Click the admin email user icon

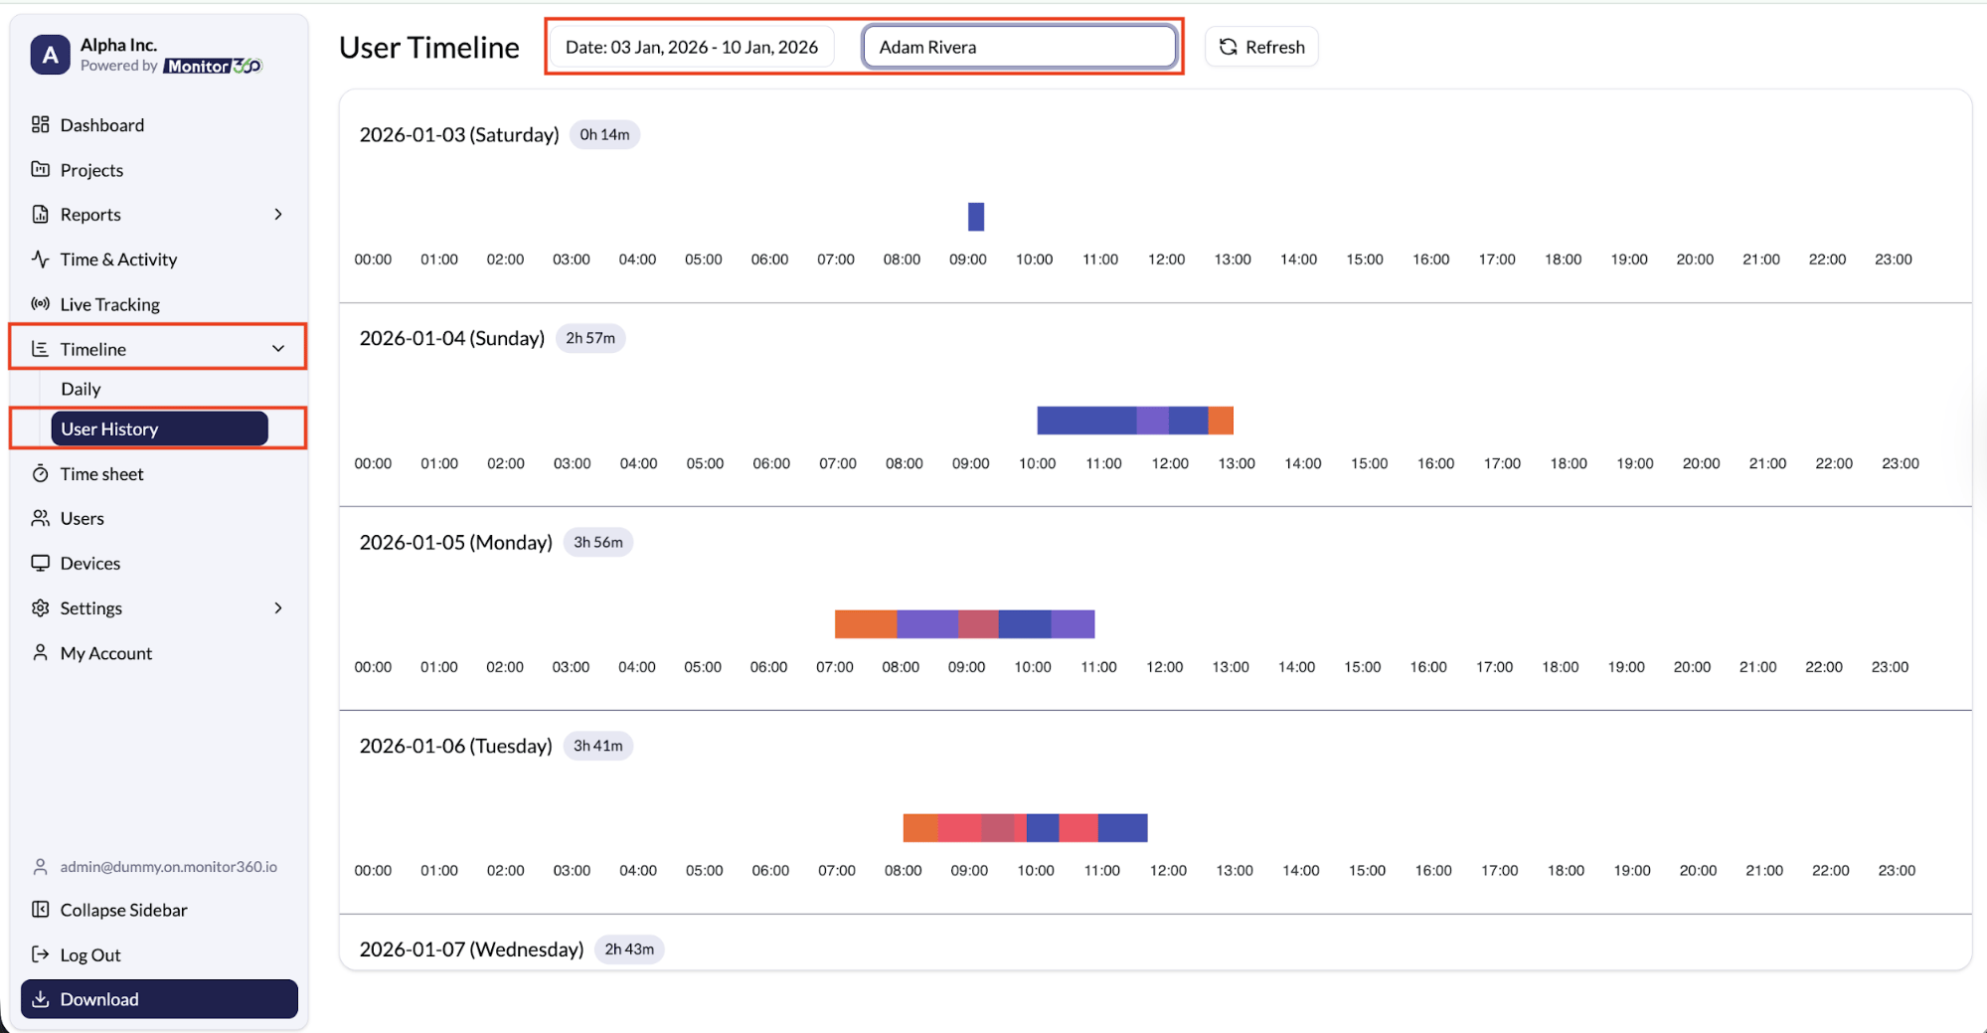tap(40, 867)
